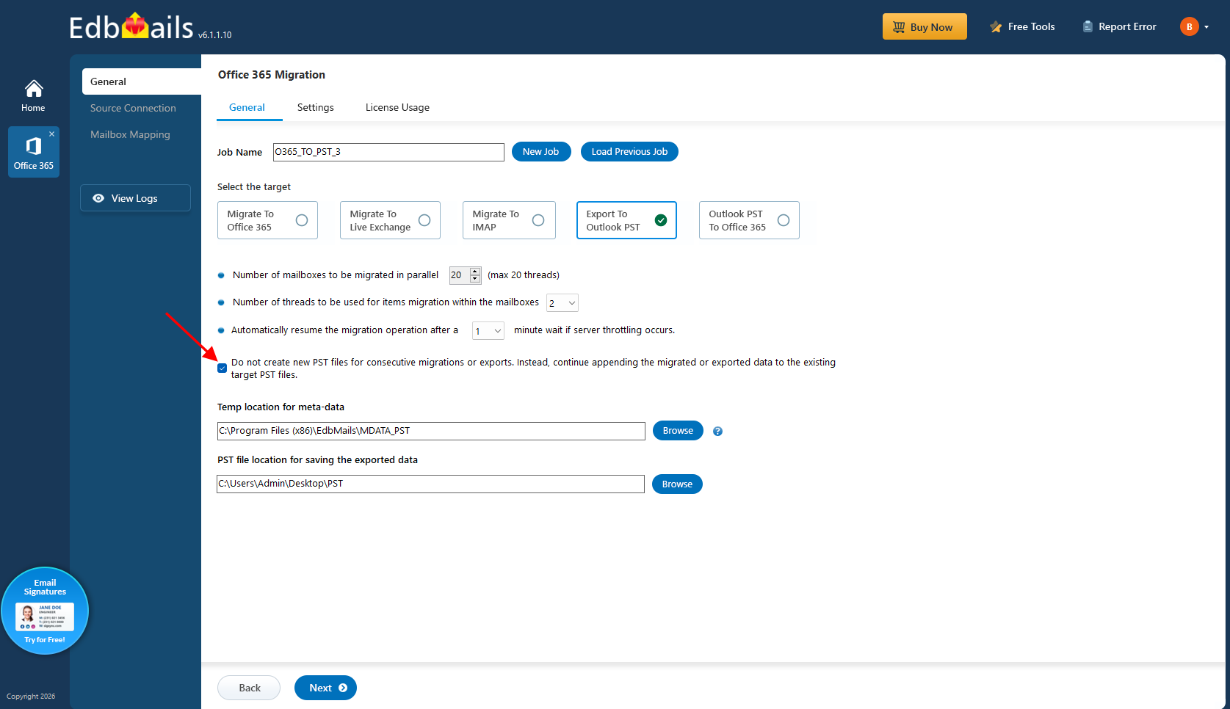Click Report Error in the header
The height and width of the screenshot is (709, 1230).
pyautogui.click(x=1119, y=26)
